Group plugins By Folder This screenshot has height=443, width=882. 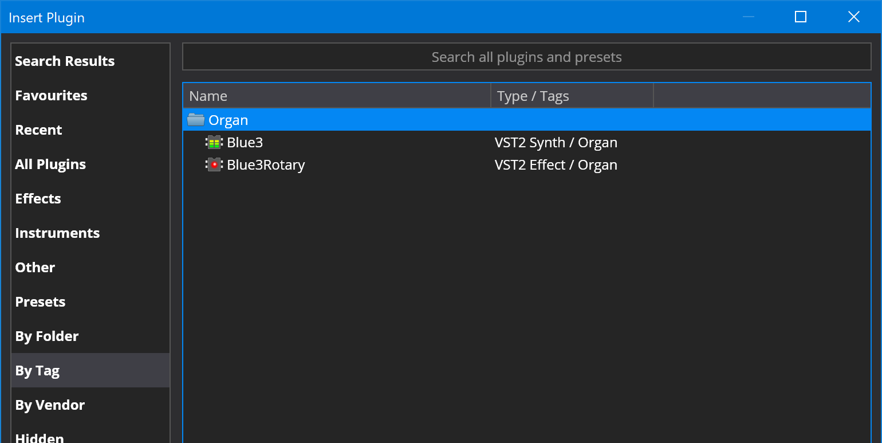pyautogui.click(x=47, y=336)
